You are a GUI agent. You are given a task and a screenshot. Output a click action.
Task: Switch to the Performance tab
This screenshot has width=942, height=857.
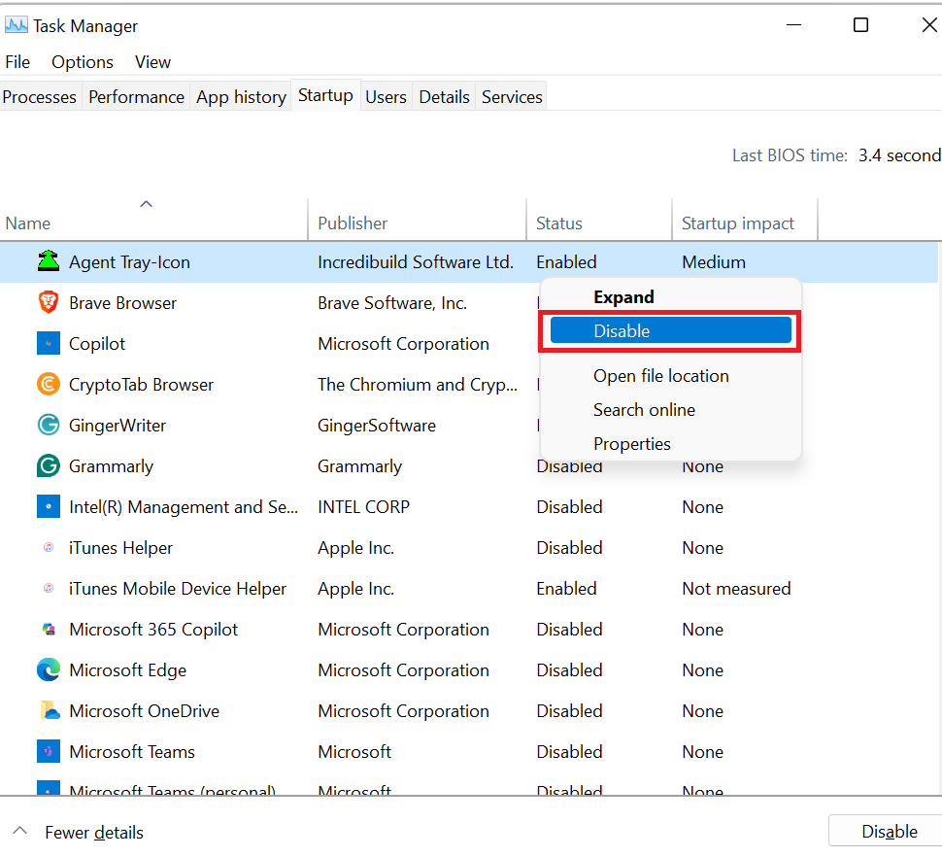click(136, 97)
